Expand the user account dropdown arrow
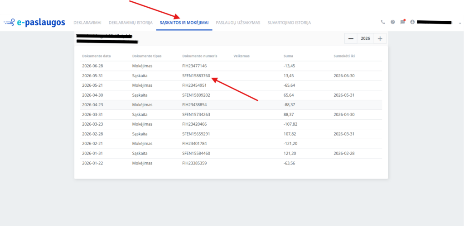This screenshot has height=226, width=464. pyautogui.click(x=460, y=23)
